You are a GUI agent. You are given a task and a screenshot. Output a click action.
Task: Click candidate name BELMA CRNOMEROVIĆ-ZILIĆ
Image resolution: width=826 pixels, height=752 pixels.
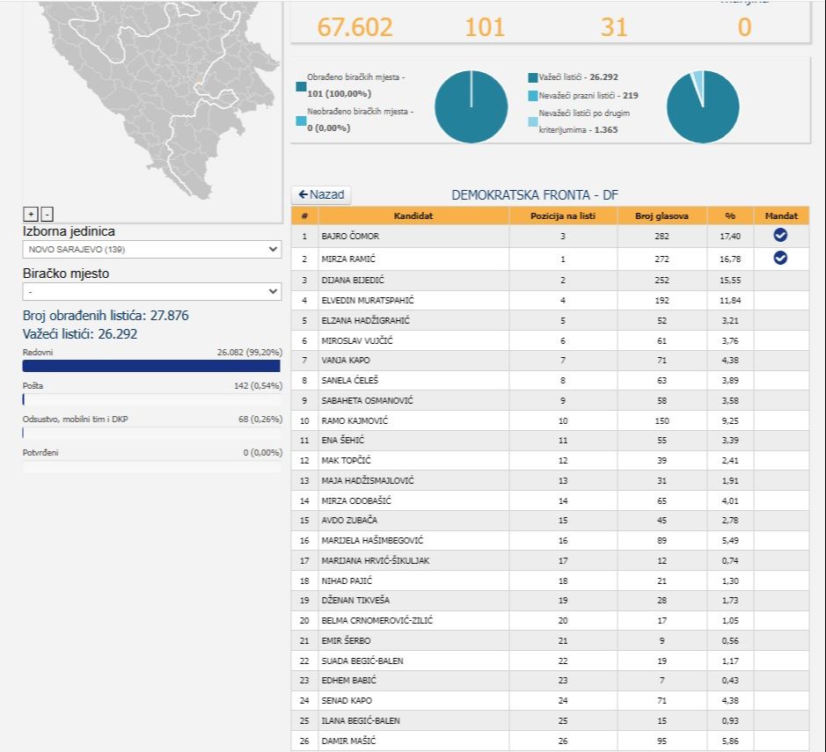click(x=376, y=621)
